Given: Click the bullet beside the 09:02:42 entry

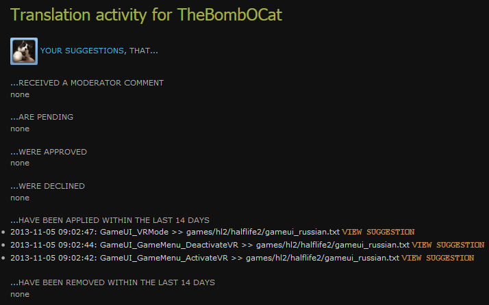Looking at the screenshot, I should 4,258.
